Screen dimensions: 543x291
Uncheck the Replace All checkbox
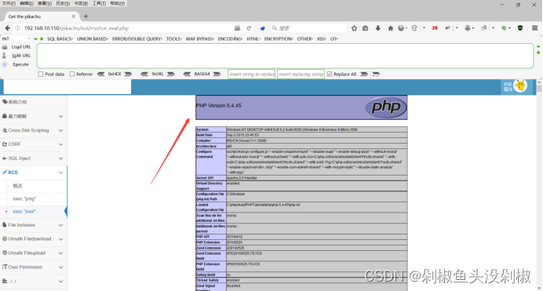tap(330, 74)
